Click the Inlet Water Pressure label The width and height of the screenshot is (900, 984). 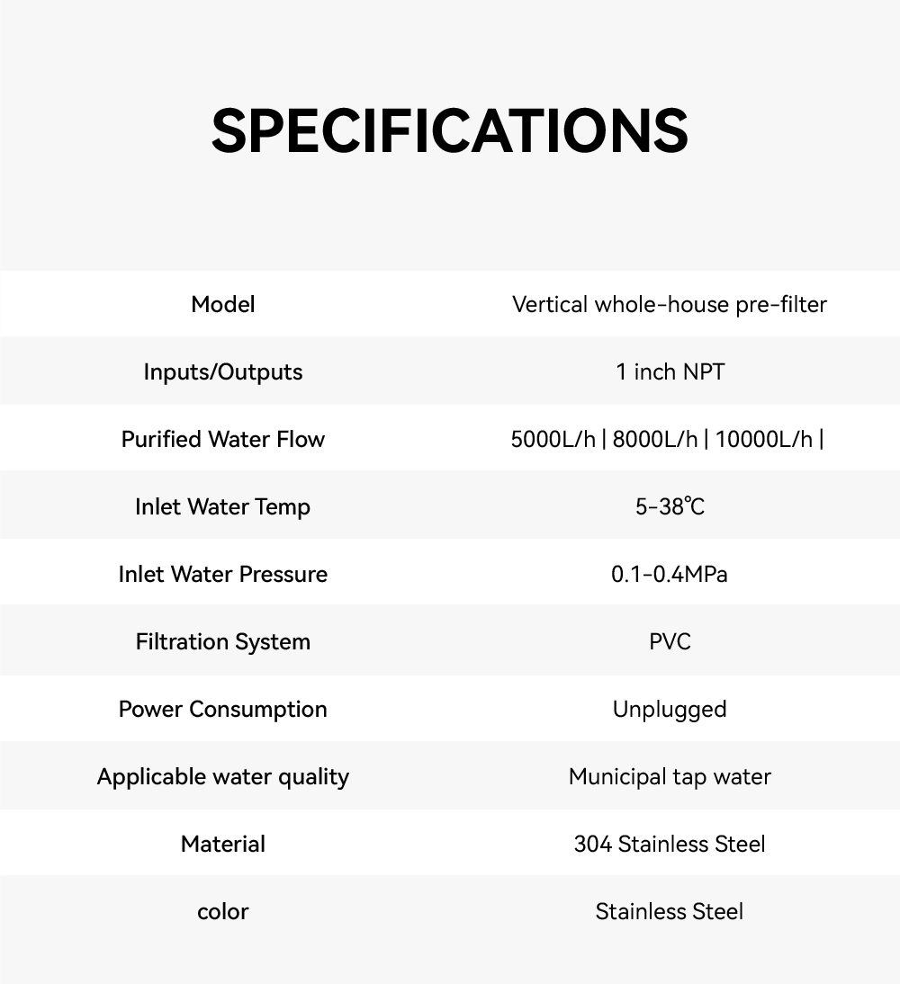[223, 574]
